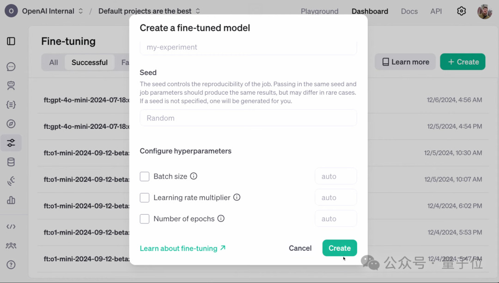
Task: Open the help question mark icon
Action: tap(11, 265)
